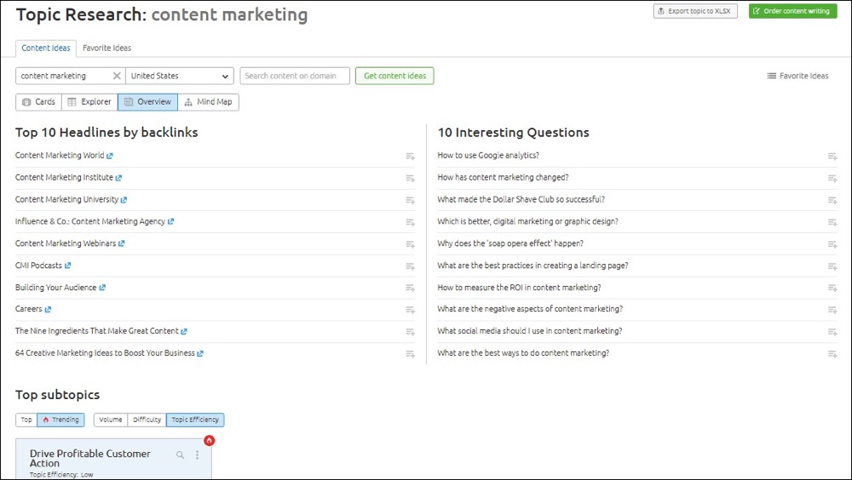Click the search magnifier on Drive Profitable Customer Action card
This screenshot has width=852, height=480.
(x=180, y=455)
